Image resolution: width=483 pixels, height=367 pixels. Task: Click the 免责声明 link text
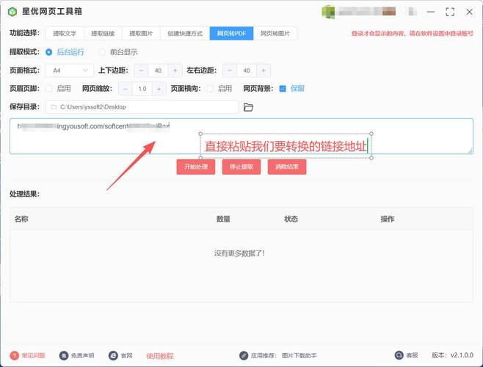[x=82, y=355]
